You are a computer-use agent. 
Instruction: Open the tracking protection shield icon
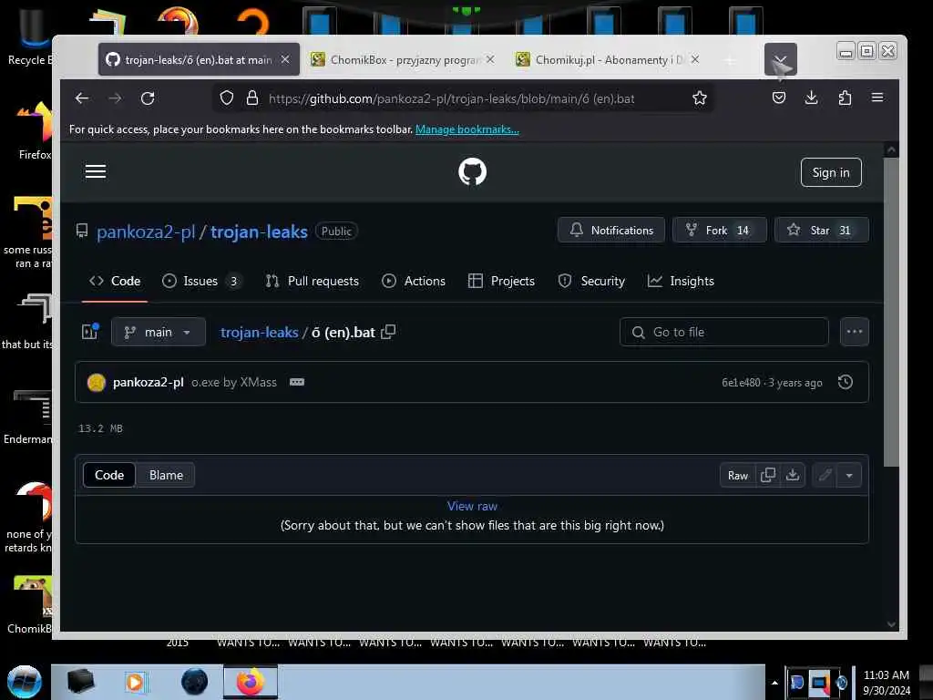pos(227,98)
